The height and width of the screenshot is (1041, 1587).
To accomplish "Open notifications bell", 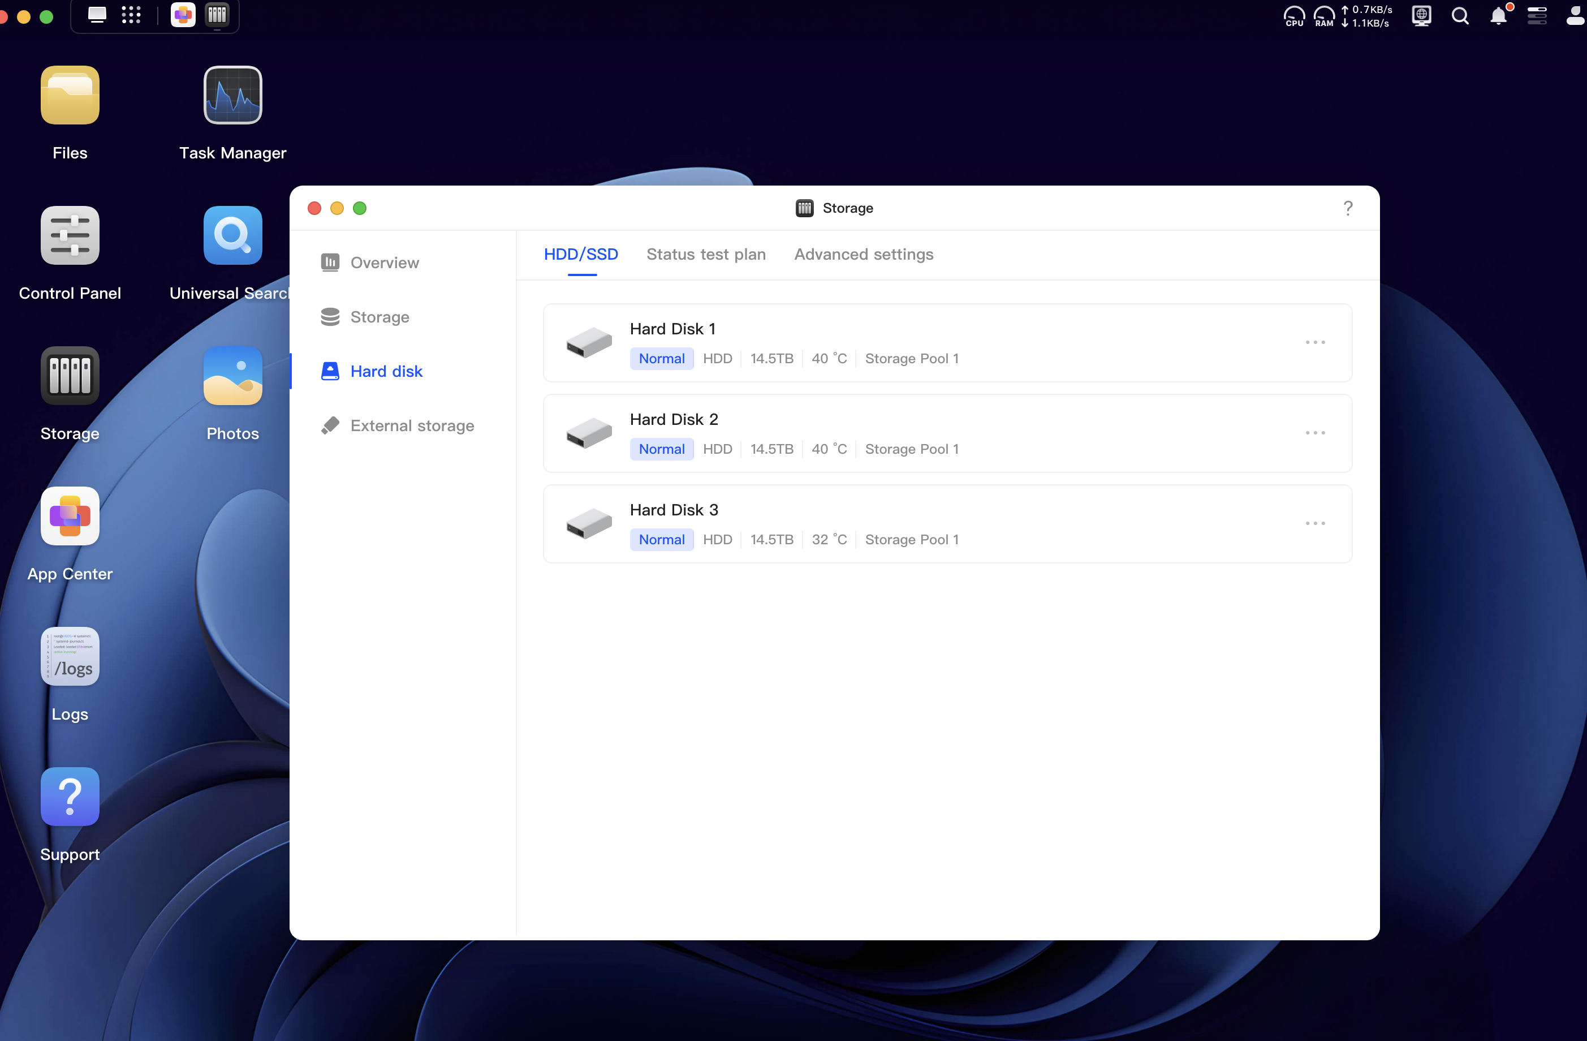I will pyautogui.click(x=1499, y=16).
